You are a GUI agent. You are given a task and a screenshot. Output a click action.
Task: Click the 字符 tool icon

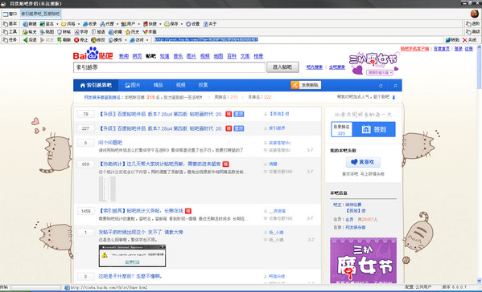81,32
